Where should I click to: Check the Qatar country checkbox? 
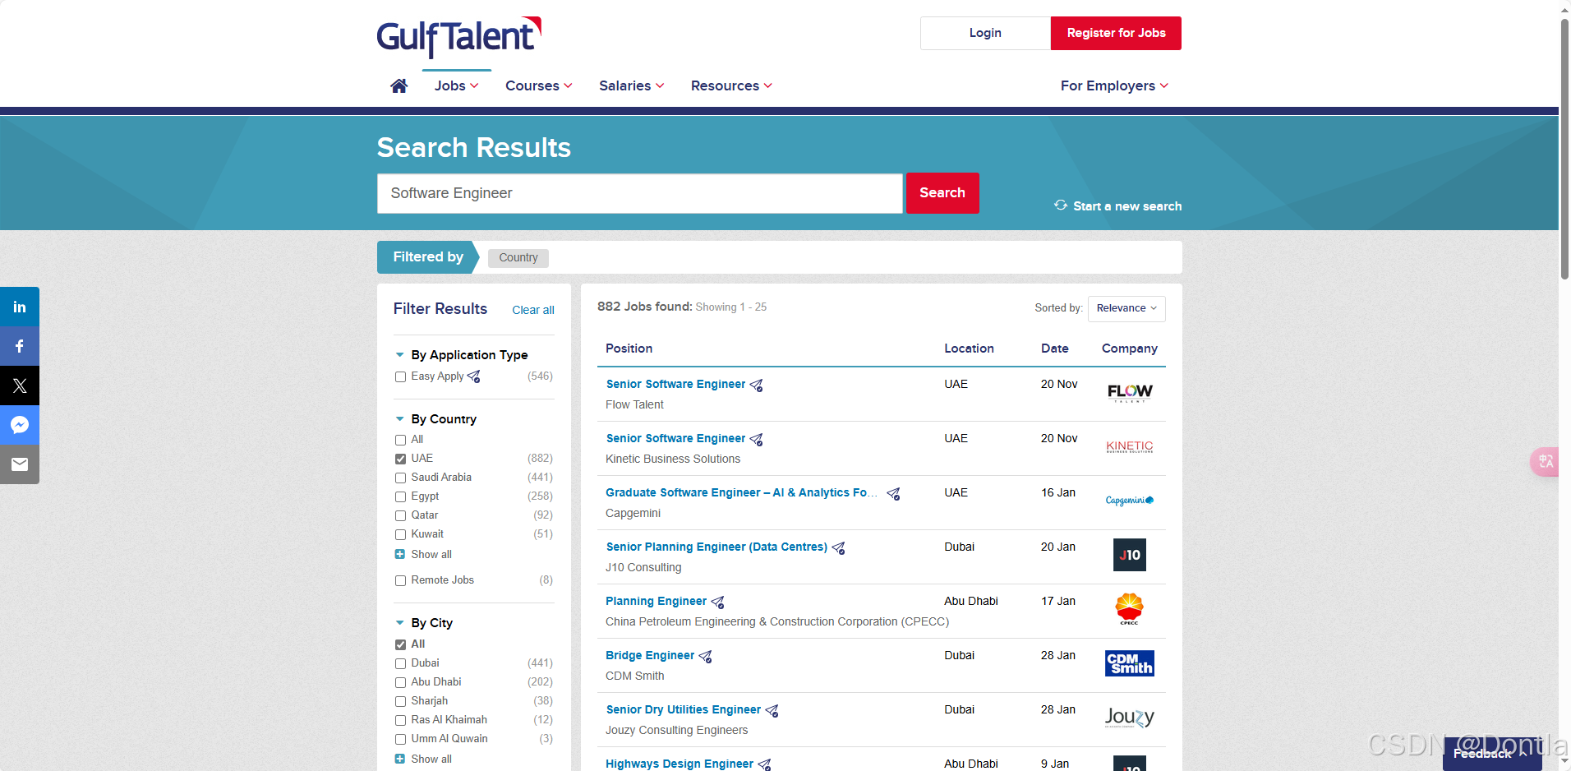point(400,515)
